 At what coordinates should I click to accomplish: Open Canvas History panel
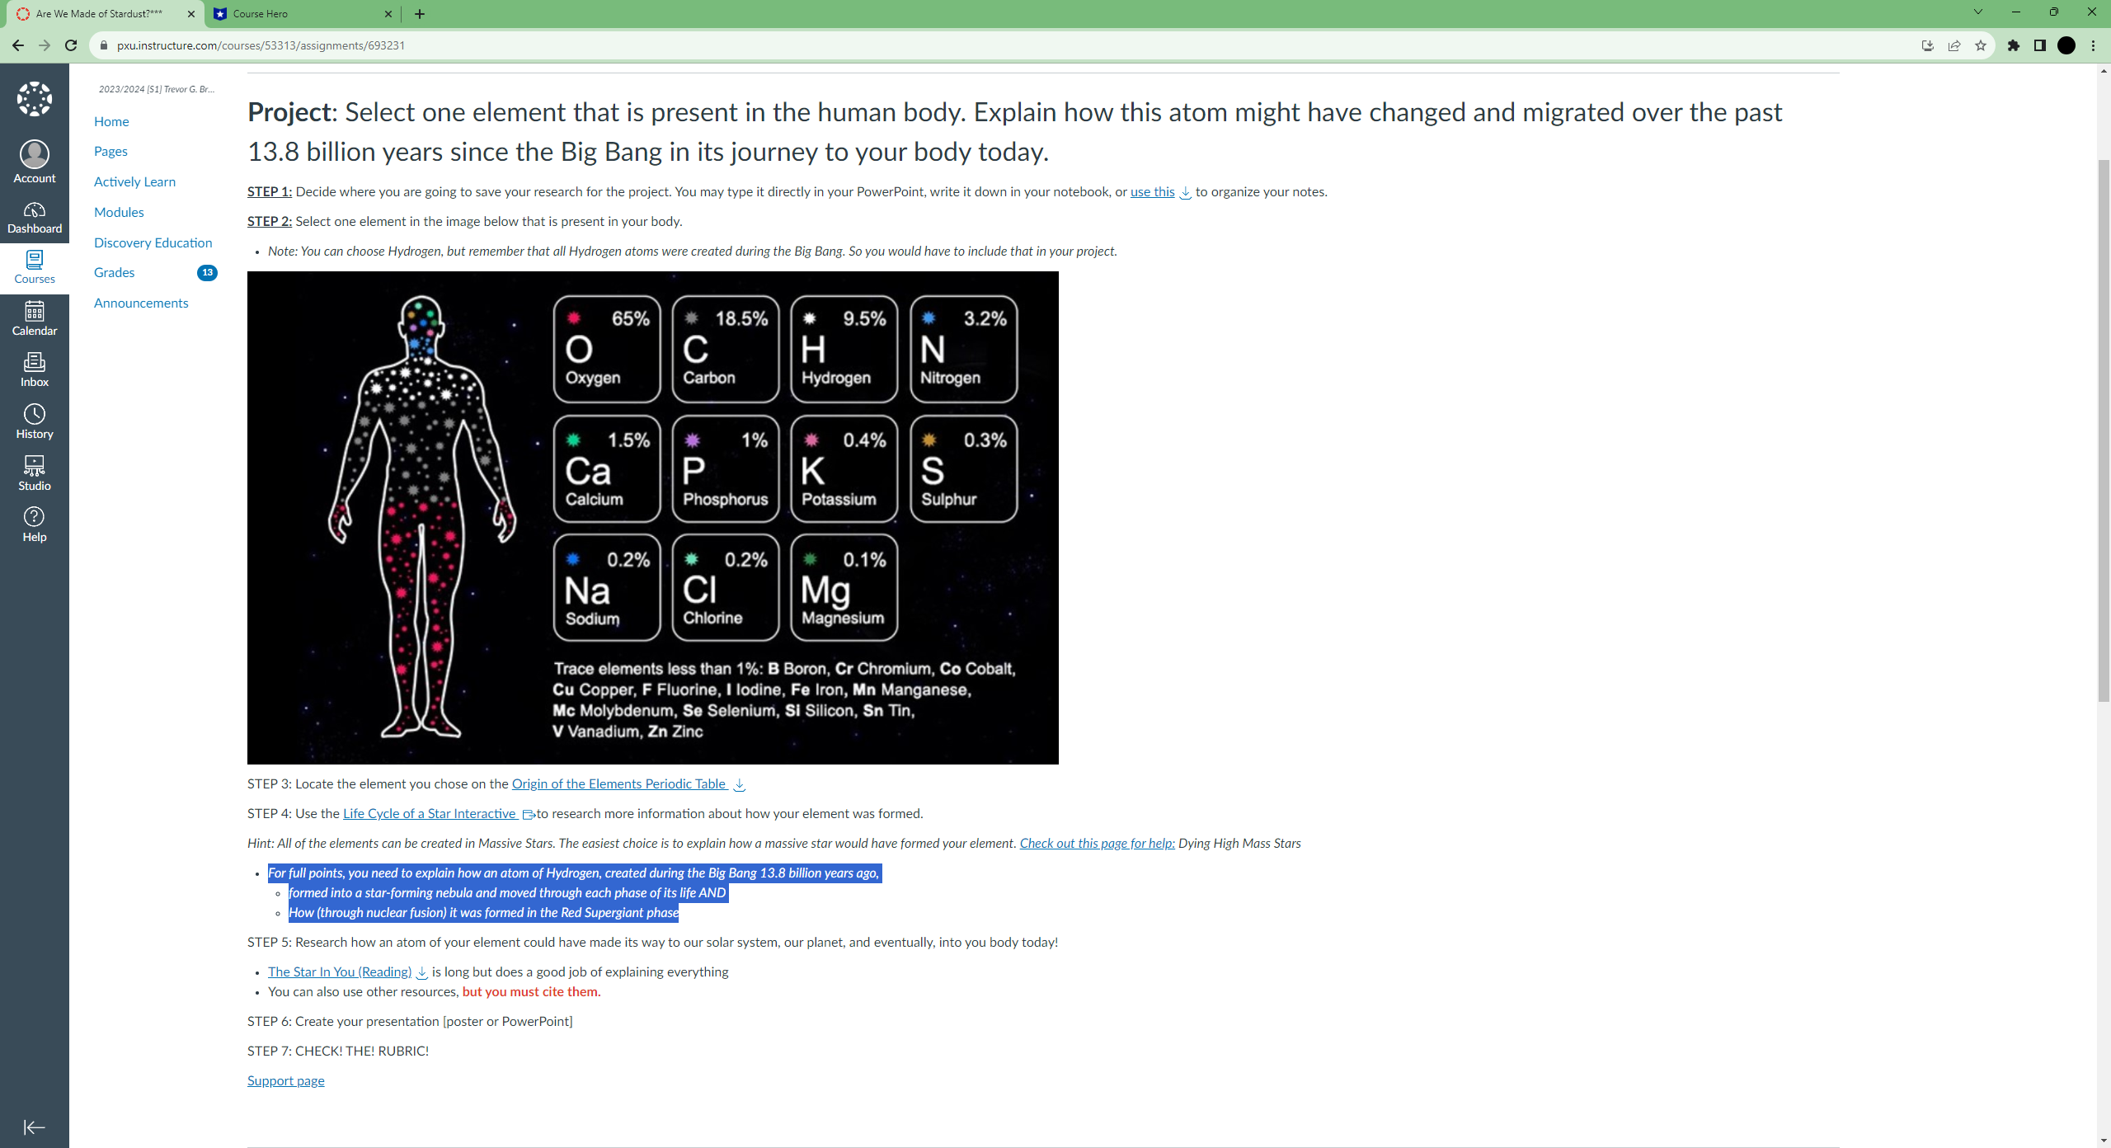tap(34, 420)
